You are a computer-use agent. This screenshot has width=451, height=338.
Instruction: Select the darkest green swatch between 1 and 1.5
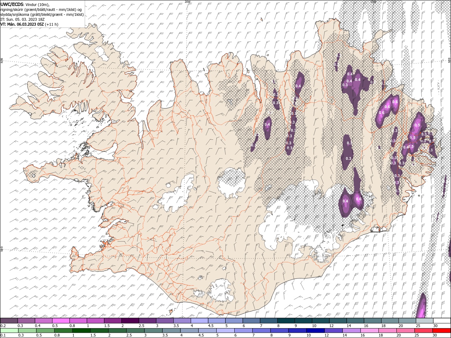point(81,331)
